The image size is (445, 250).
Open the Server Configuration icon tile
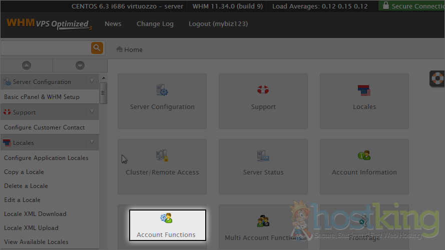[x=162, y=101]
